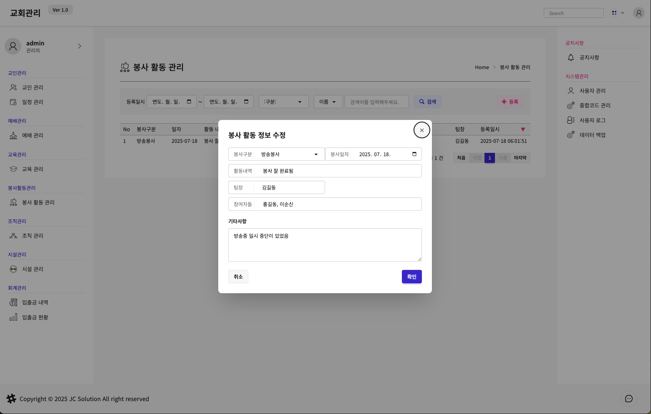Open 교인 관리 menu item

(33, 87)
